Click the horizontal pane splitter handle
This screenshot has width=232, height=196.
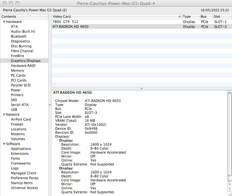[142, 89]
